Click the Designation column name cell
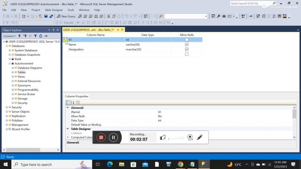 pos(96,49)
